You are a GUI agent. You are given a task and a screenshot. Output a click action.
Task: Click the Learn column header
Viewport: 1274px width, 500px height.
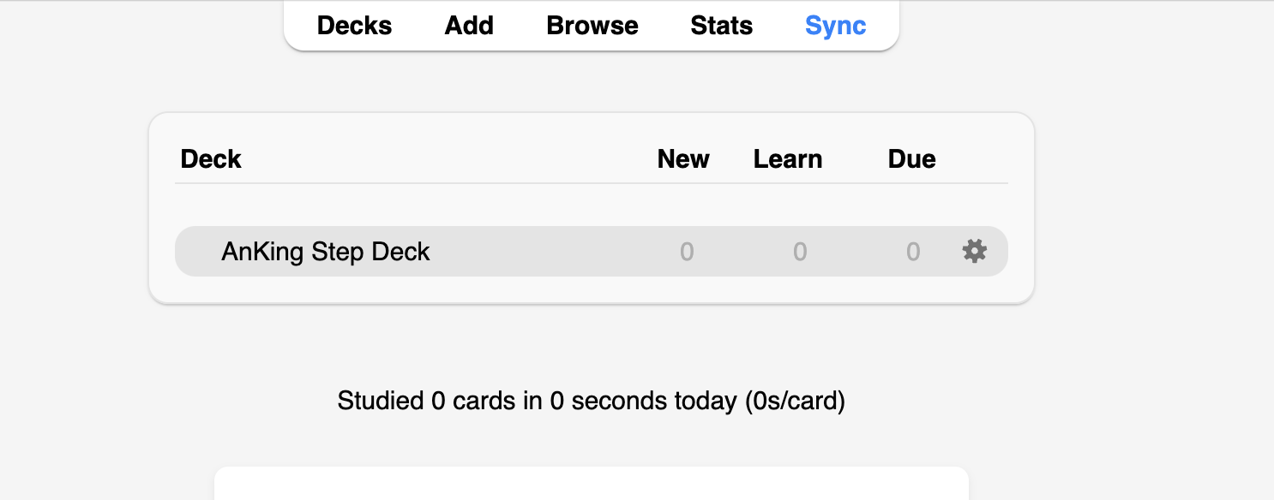788,159
